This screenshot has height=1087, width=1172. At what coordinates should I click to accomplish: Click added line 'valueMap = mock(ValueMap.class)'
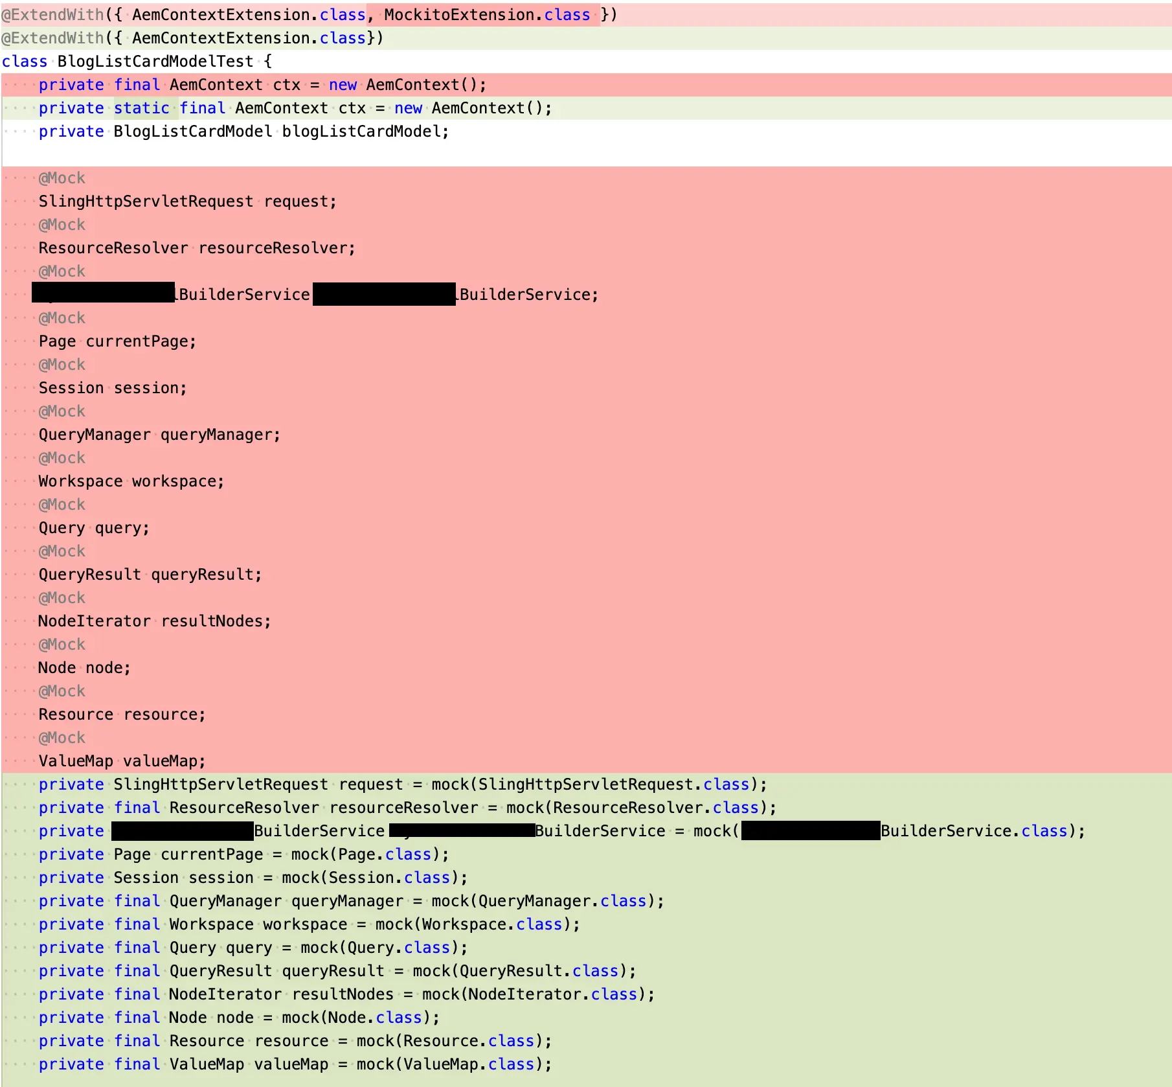(586, 1064)
